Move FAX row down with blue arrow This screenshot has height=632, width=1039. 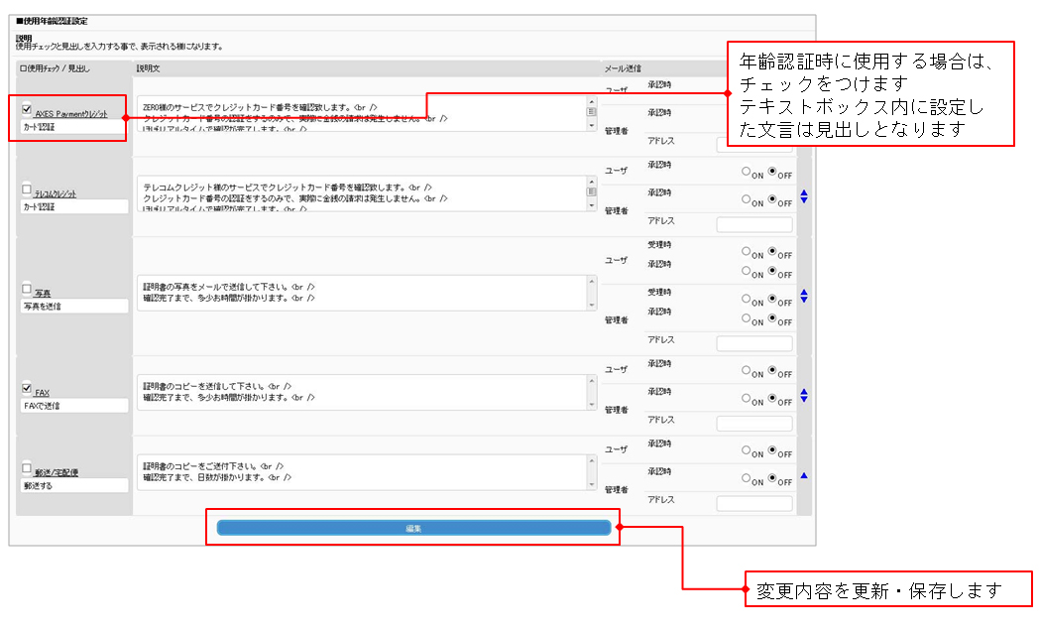coord(804,400)
